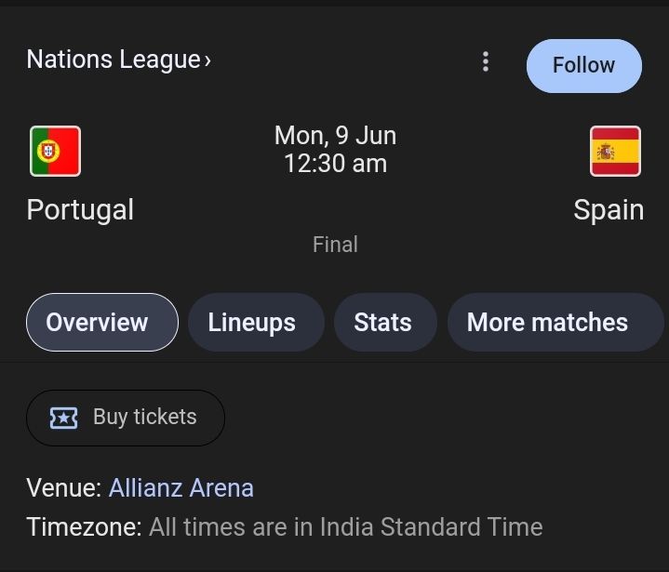The height and width of the screenshot is (572, 669).
Task: Click the ticket icon beside Buy tickets
Action: pyautogui.click(x=63, y=418)
